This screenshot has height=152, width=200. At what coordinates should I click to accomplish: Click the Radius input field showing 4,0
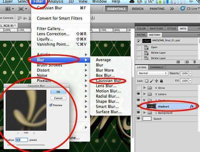(22, 140)
